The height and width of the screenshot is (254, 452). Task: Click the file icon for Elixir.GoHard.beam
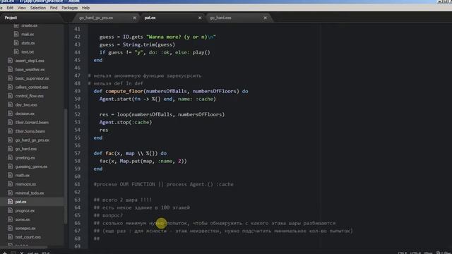click(x=11, y=122)
